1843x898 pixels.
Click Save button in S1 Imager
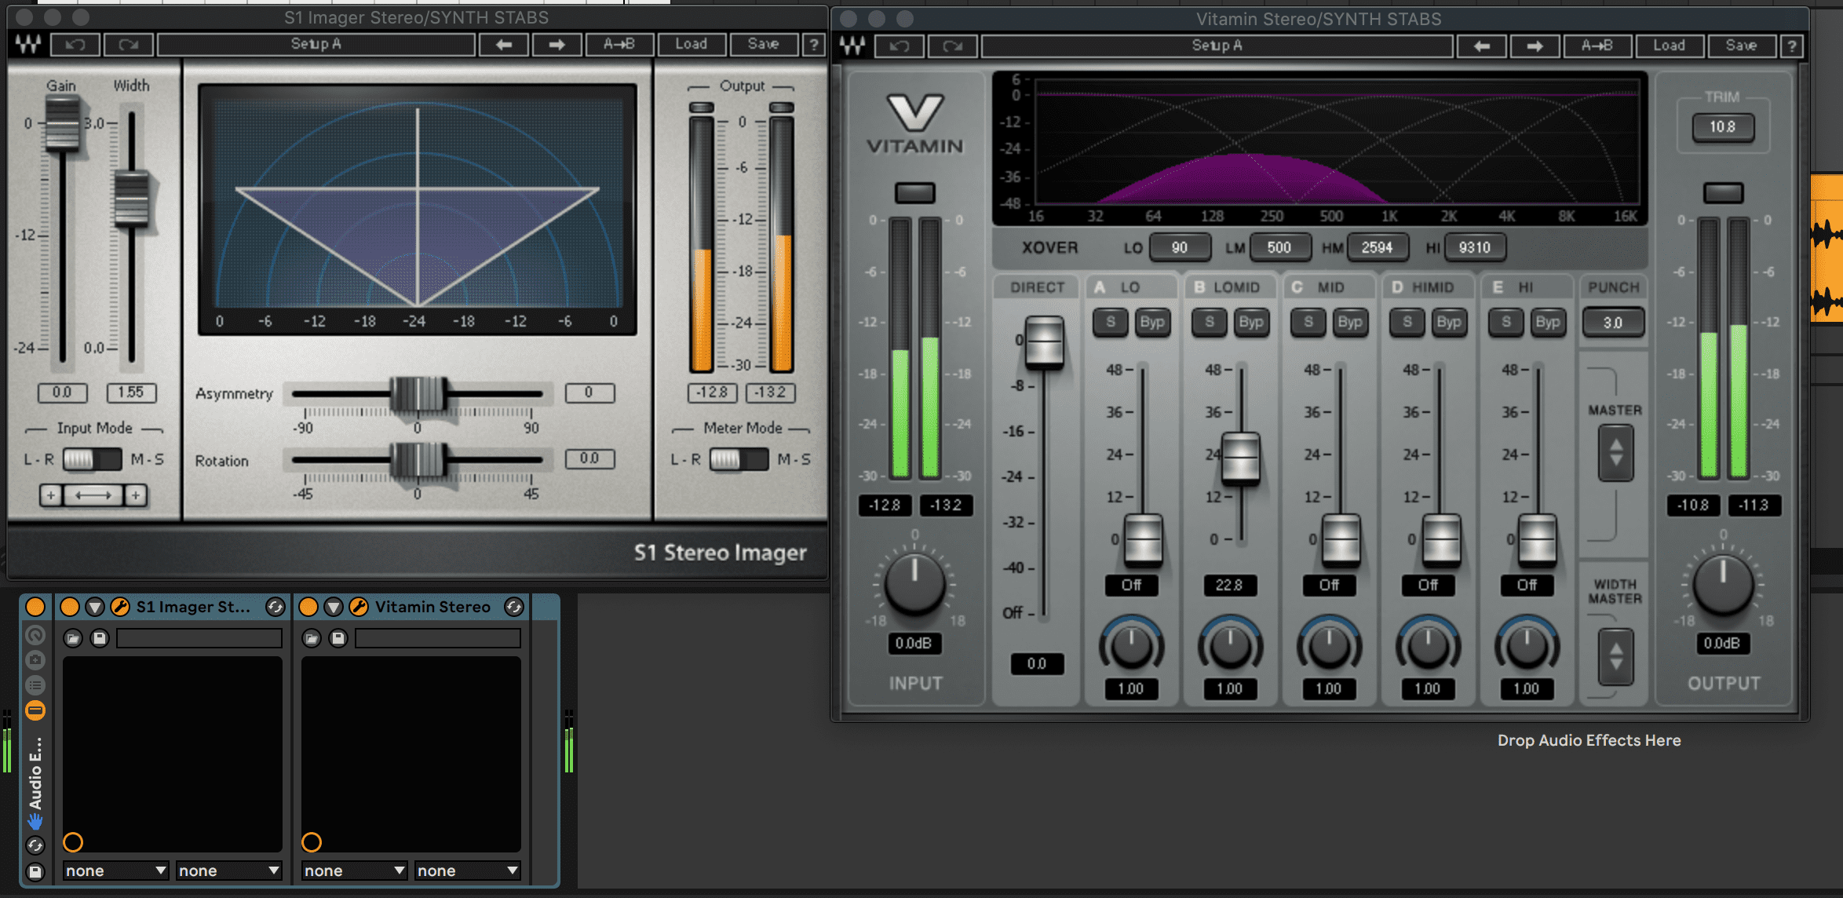764,45
